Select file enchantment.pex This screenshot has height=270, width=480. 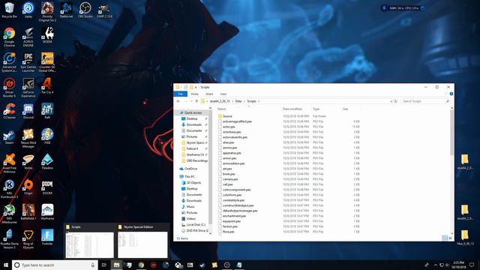coord(235,216)
